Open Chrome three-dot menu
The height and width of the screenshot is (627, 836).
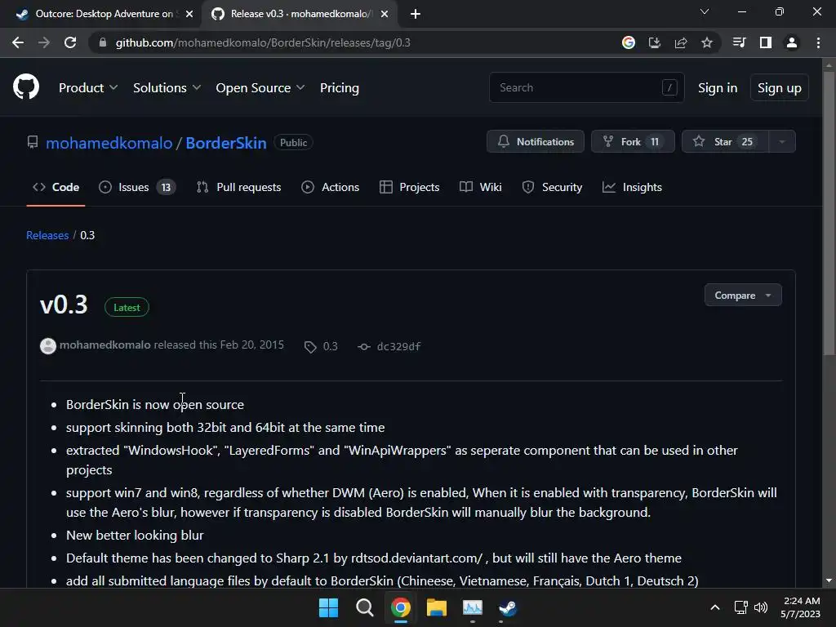pyautogui.click(x=818, y=42)
